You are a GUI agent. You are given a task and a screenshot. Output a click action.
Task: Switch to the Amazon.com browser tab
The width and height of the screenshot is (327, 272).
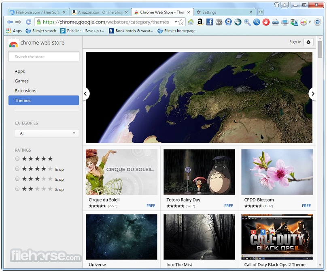98,12
